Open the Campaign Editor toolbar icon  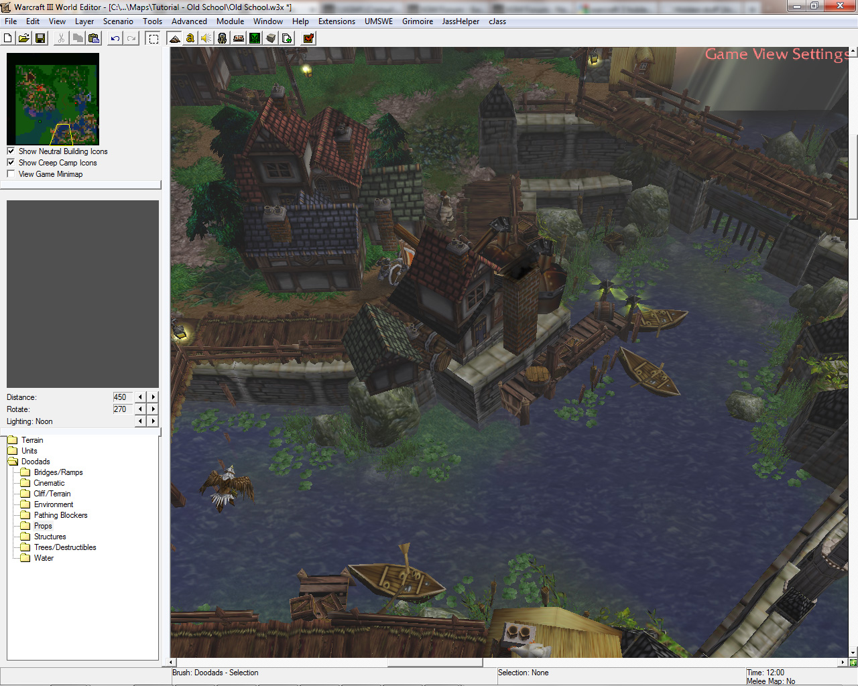point(239,38)
